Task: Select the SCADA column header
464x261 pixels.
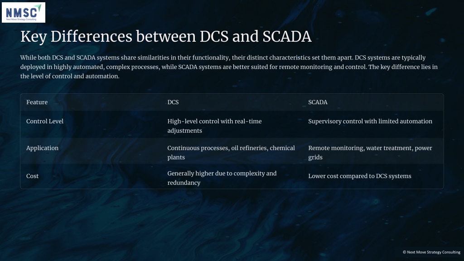Action: click(318, 102)
